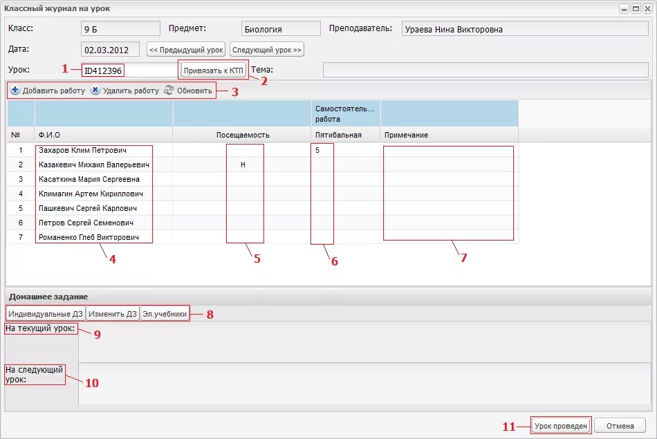The image size is (657, 439).
Task: Click the Посещаемость cell for Захаров
Action: click(x=242, y=150)
